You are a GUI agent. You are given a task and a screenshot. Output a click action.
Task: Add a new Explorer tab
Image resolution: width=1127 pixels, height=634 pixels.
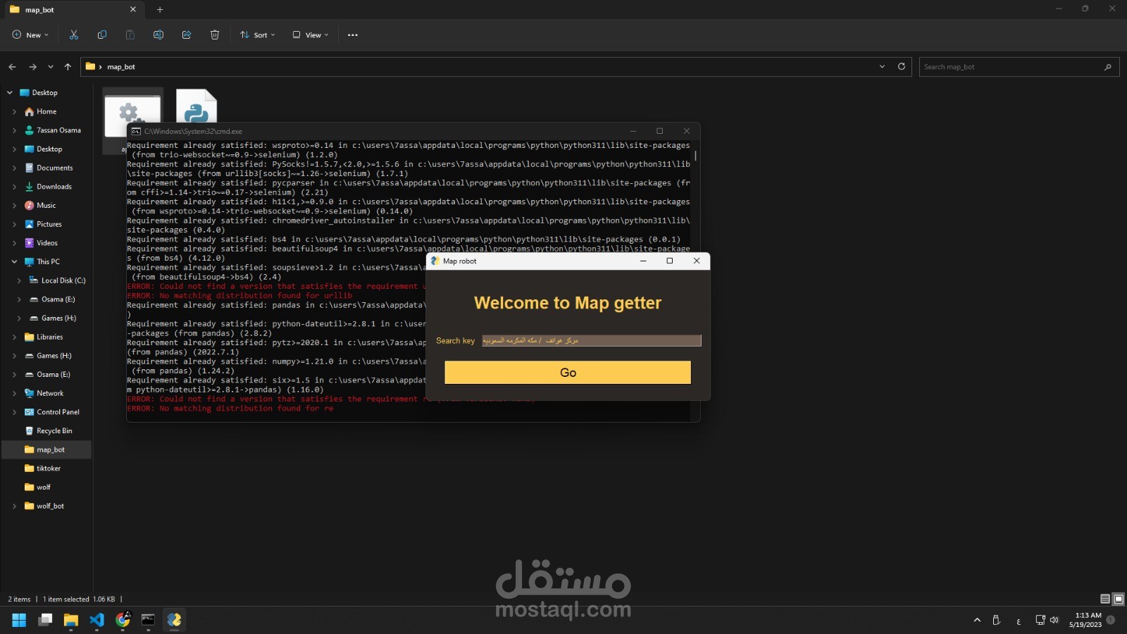160,10
